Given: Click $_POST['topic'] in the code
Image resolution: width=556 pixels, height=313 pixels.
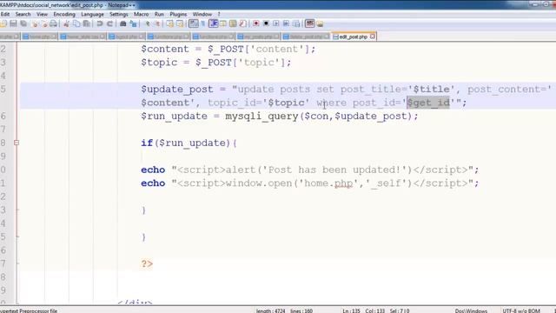Looking at the screenshot, I should pyautogui.click(x=241, y=63).
